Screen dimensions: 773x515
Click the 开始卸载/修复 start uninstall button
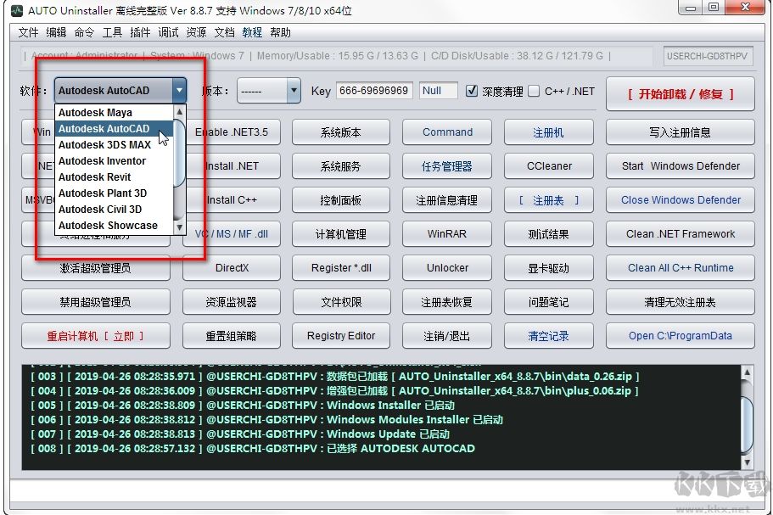point(679,93)
